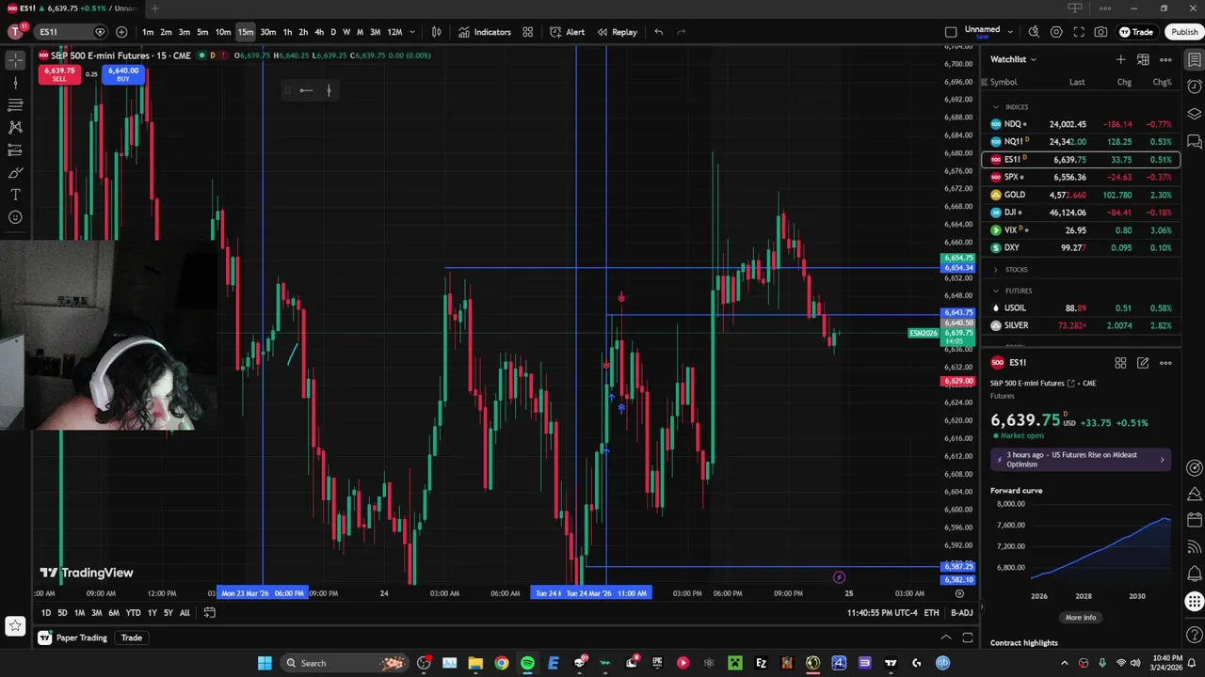Click the Trade button in top toolbar
This screenshot has width=1205, height=677.
[1136, 32]
